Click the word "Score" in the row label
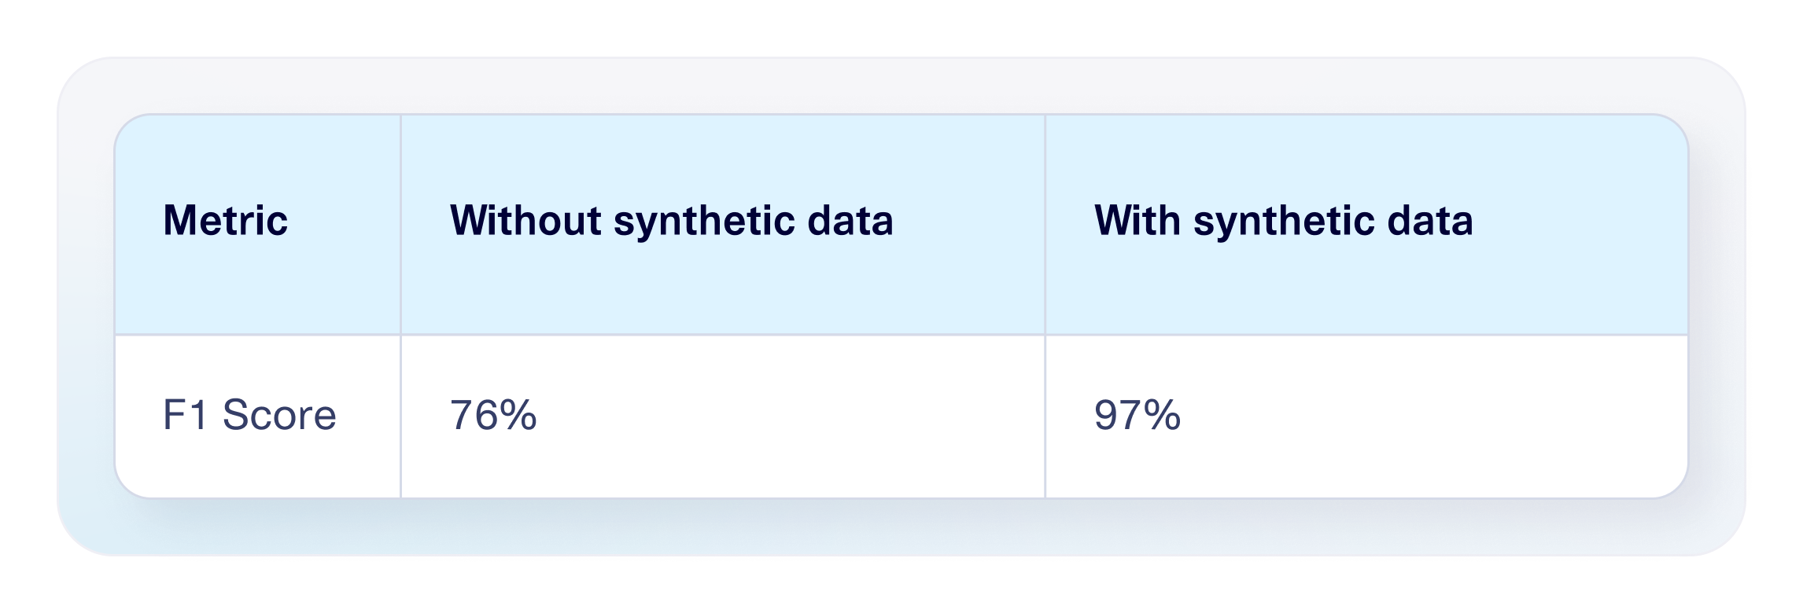This screenshot has height=613, width=1803. click(x=279, y=415)
